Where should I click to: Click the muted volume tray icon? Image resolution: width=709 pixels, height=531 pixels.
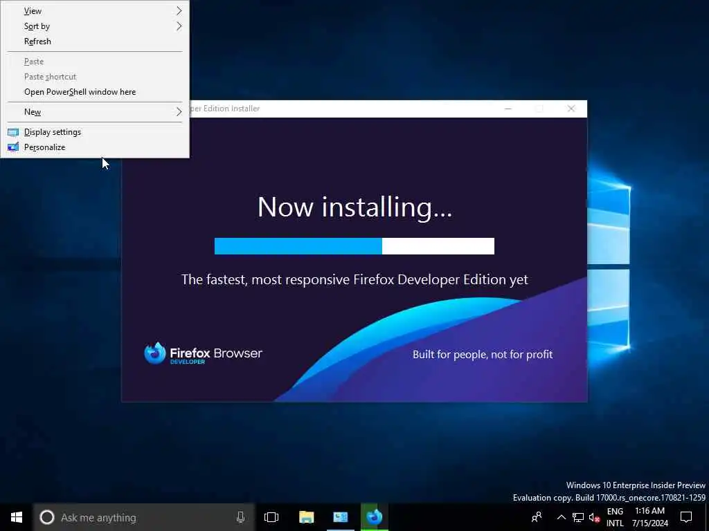pos(594,517)
